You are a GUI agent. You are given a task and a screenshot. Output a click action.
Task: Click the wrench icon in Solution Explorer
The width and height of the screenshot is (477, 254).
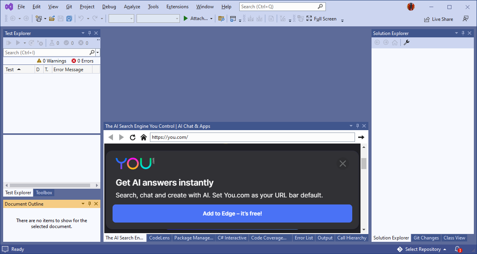pyautogui.click(x=407, y=42)
